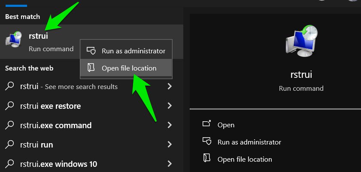Screen dimensions: 361x172
Task: Expand chevron for rstrui exe restore
Action: pyautogui.click(x=170, y=106)
